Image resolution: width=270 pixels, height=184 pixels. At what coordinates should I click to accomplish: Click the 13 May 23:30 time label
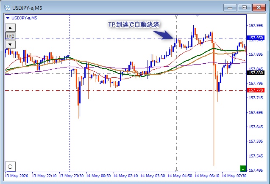[71, 176]
